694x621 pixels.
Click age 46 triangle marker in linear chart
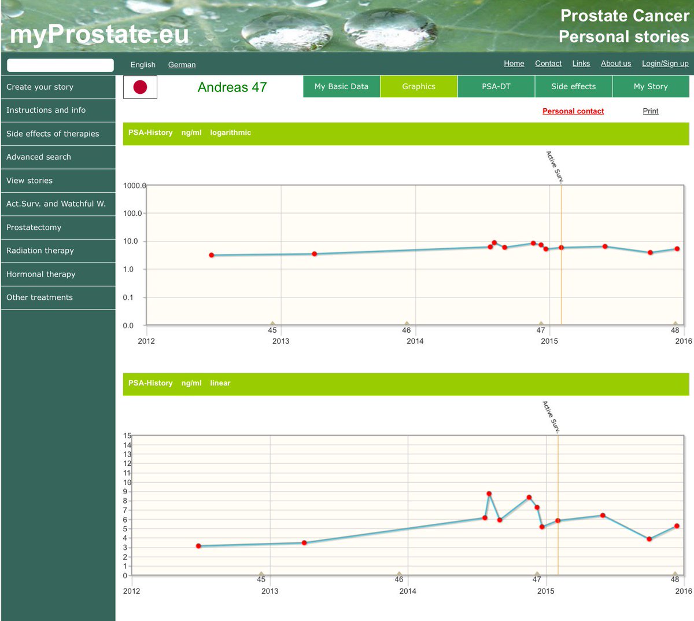tap(399, 574)
